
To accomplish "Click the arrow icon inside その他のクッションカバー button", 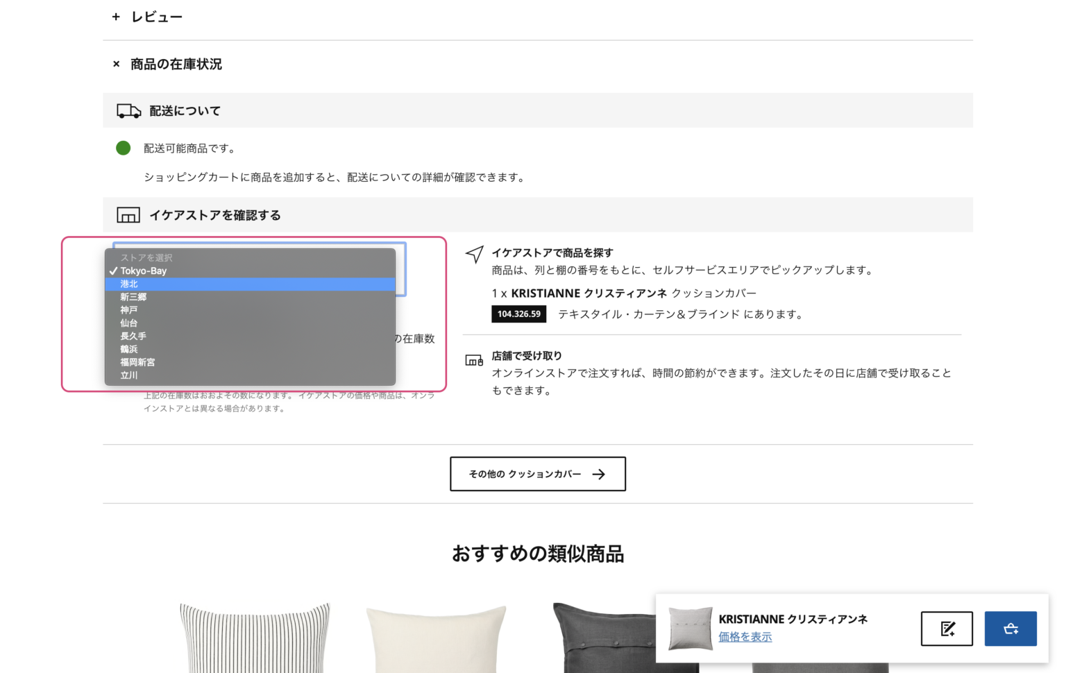I will pyautogui.click(x=598, y=474).
